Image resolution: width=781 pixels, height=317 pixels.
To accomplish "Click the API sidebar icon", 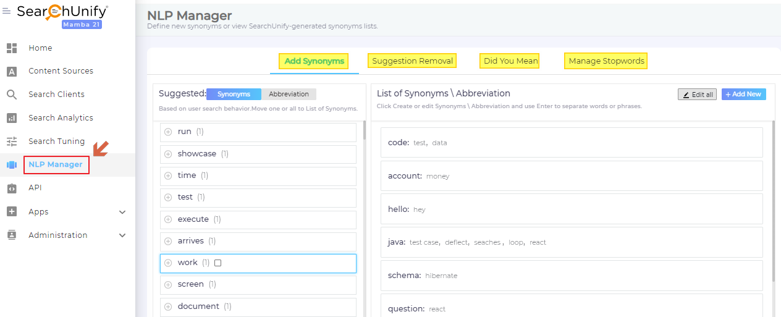I will [12, 188].
